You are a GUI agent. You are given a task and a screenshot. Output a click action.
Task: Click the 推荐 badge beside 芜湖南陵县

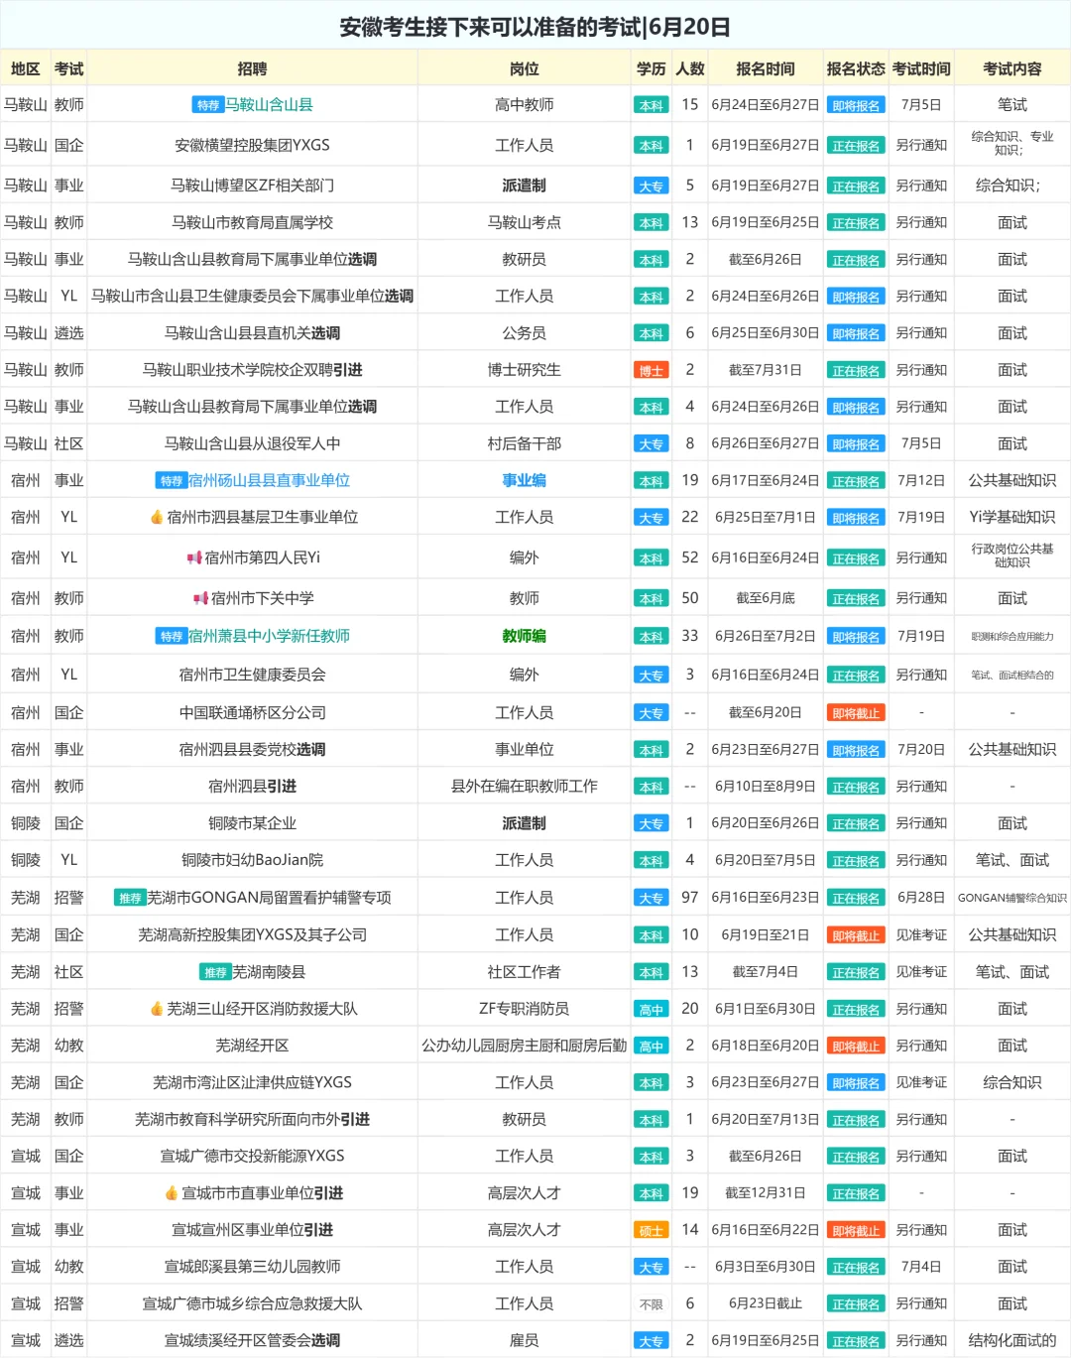(x=215, y=972)
